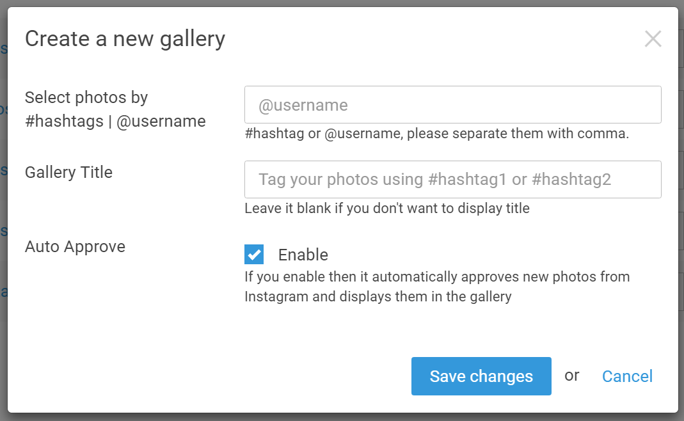684x421 pixels.
Task: Toggle auto approve via the Enable label
Action: [x=303, y=255]
